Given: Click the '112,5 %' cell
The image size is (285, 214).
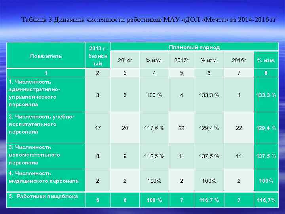Looking at the screenshot, I should 154,156.
